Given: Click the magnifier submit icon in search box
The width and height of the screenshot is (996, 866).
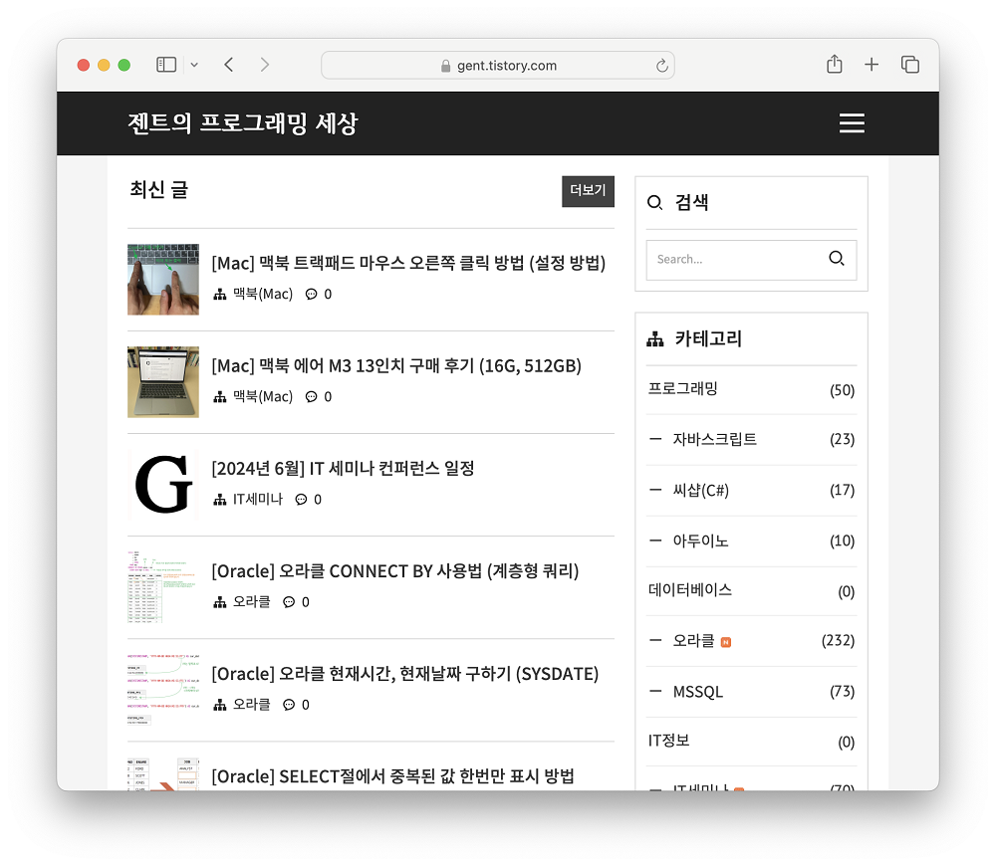Looking at the screenshot, I should pyautogui.click(x=837, y=259).
